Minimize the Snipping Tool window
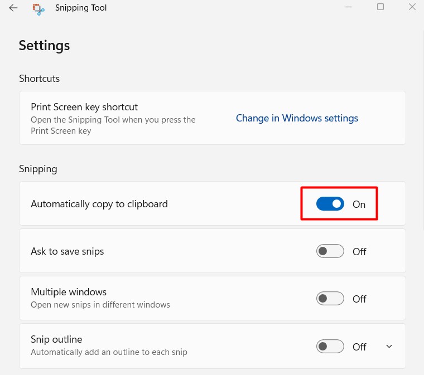This screenshot has width=424, height=375. click(349, 7)
